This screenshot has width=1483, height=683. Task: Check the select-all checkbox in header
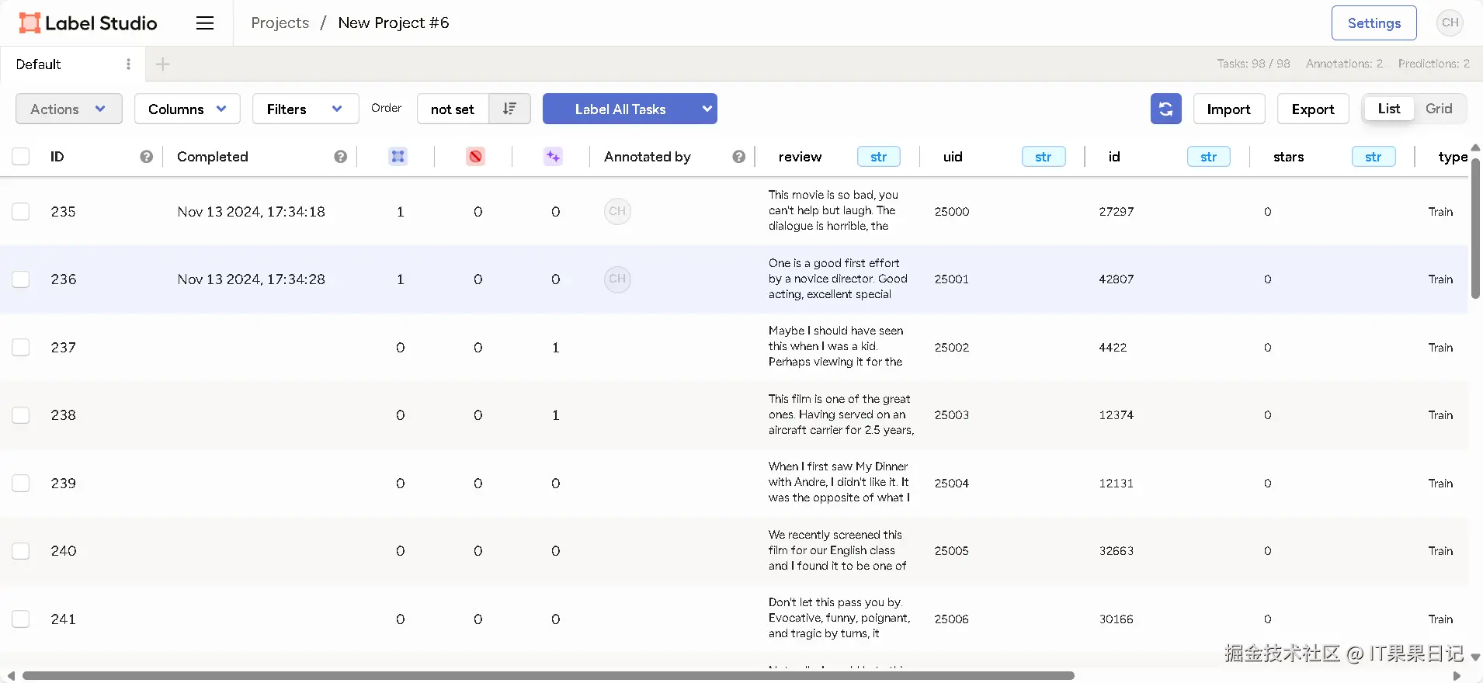pyautogui.click(x=21, y=157)
